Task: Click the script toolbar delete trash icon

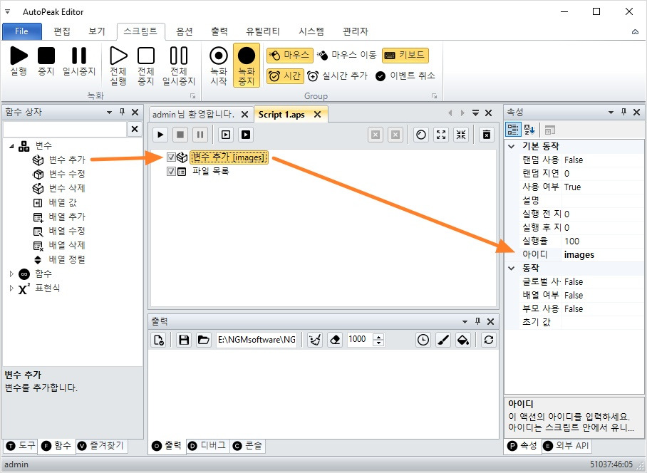Action: click(487, 135)
